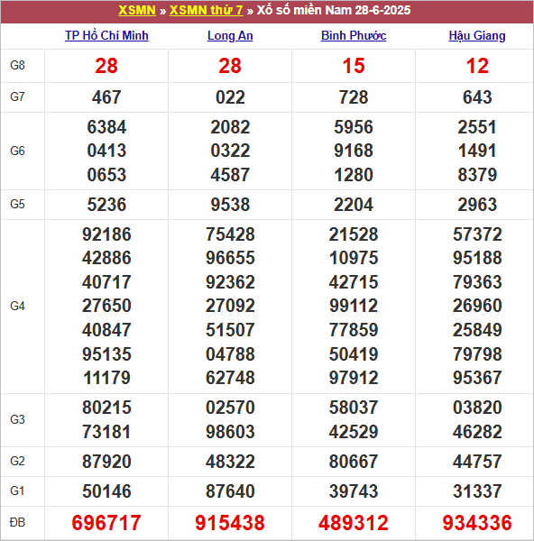534x541 pixels.
Task: Select the G6 row label
Action: click(x=18, y=151)
